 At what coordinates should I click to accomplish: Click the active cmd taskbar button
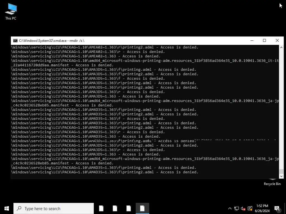(x=142, y=208)
